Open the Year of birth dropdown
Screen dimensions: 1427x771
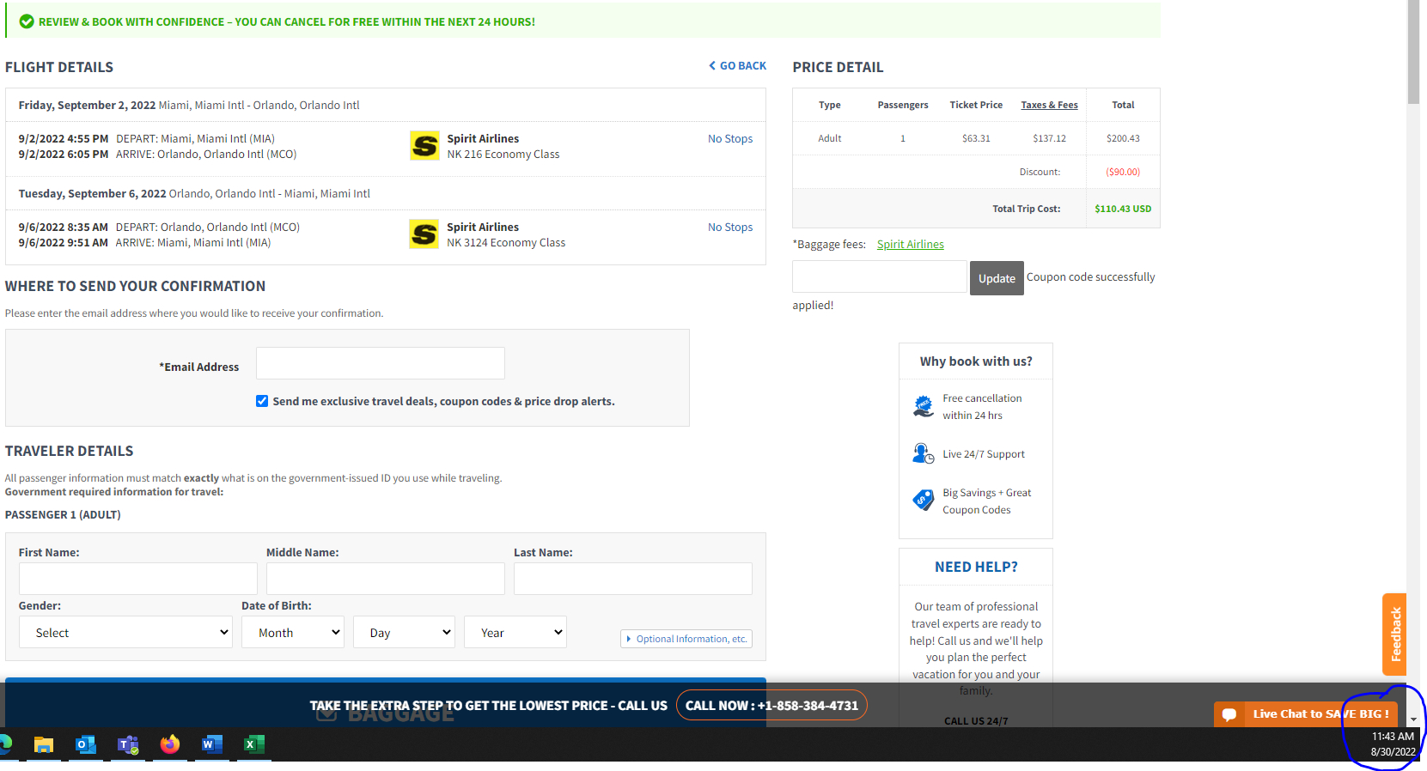point(515,632)
